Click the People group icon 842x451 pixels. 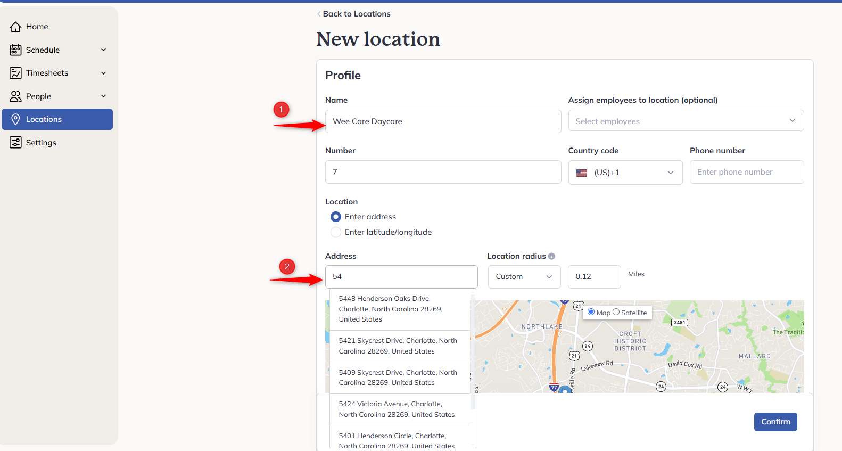pos(15,96)
